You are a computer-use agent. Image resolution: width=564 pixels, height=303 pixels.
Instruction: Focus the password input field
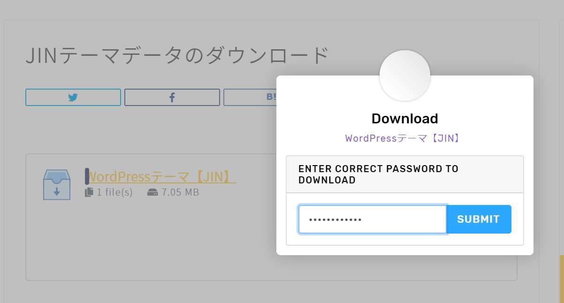pyautogui.click(x=373, y=219)
